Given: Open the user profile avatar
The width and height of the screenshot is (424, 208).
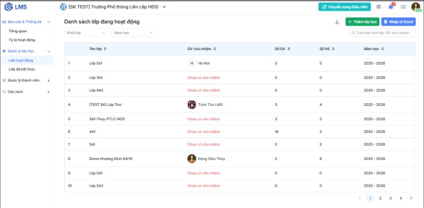Looking at the screenshot, I should [x=416, y=7].
